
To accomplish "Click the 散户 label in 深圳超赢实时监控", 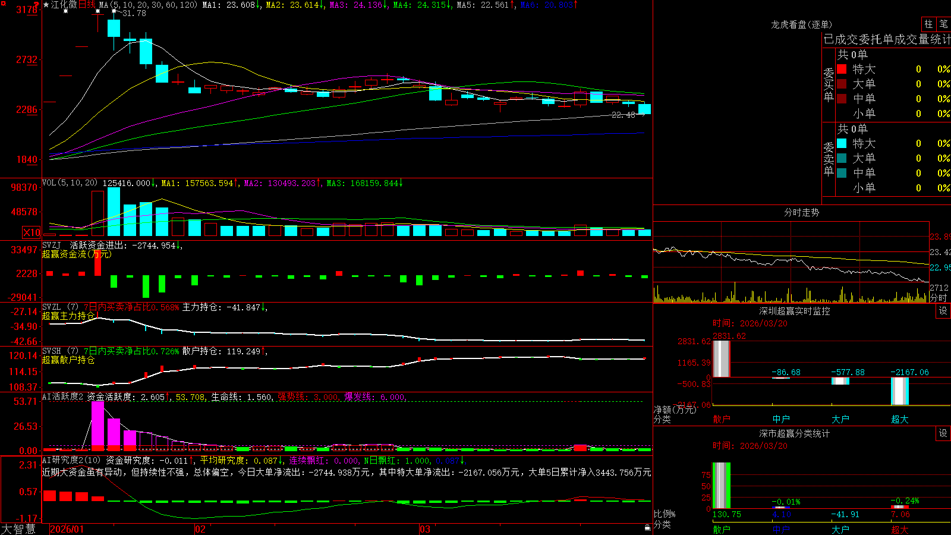I will 722,419.
